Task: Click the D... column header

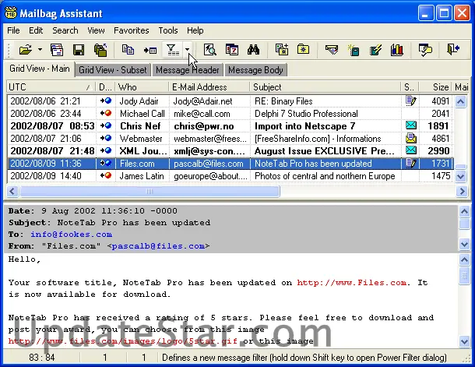Action: [x=105, y=87]
